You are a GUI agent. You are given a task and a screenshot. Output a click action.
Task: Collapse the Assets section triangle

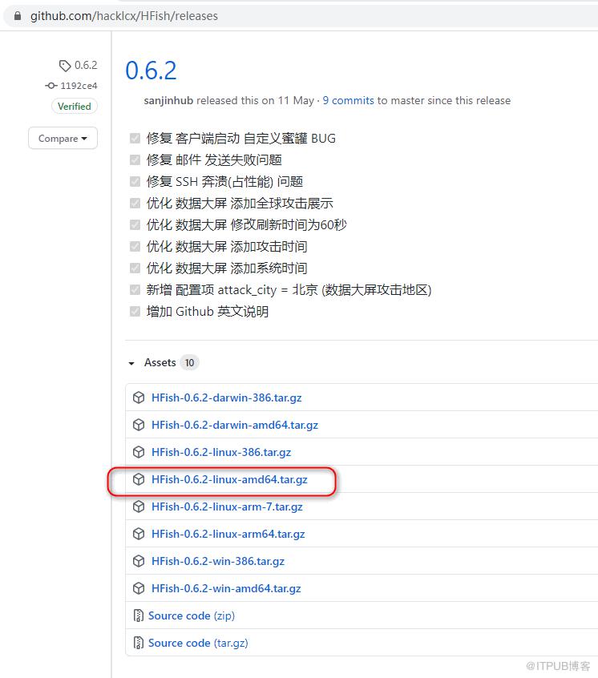pyautogui.click(x=131, y=363)
